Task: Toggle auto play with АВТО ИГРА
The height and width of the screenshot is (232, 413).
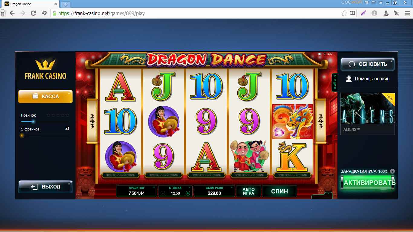Action: pos(249,191)
